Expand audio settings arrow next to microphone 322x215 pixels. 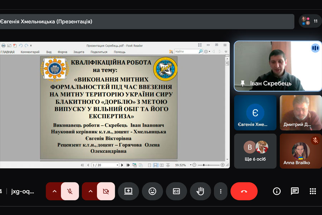(x=54, y=191)
